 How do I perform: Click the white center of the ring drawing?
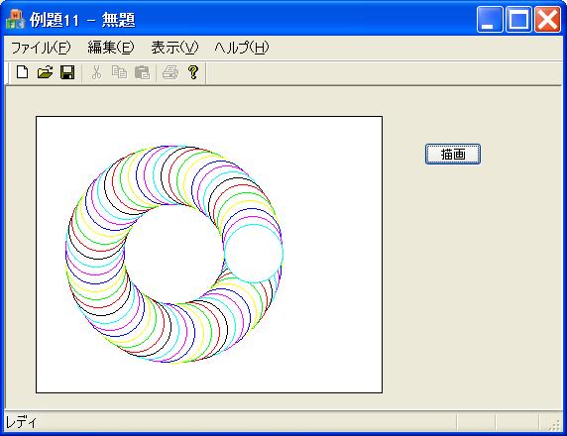(x=173, y=254)
